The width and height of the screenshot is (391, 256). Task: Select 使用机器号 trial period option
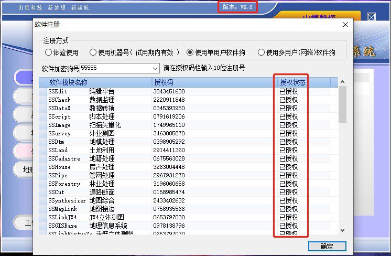pos(134,52)
